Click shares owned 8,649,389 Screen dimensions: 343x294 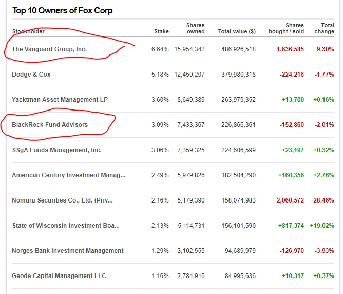[x=191, y=100]
